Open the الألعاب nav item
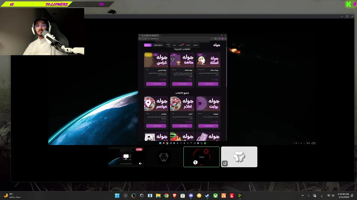The height and width of the screenshot is (200, 357). tap(188, 45)
